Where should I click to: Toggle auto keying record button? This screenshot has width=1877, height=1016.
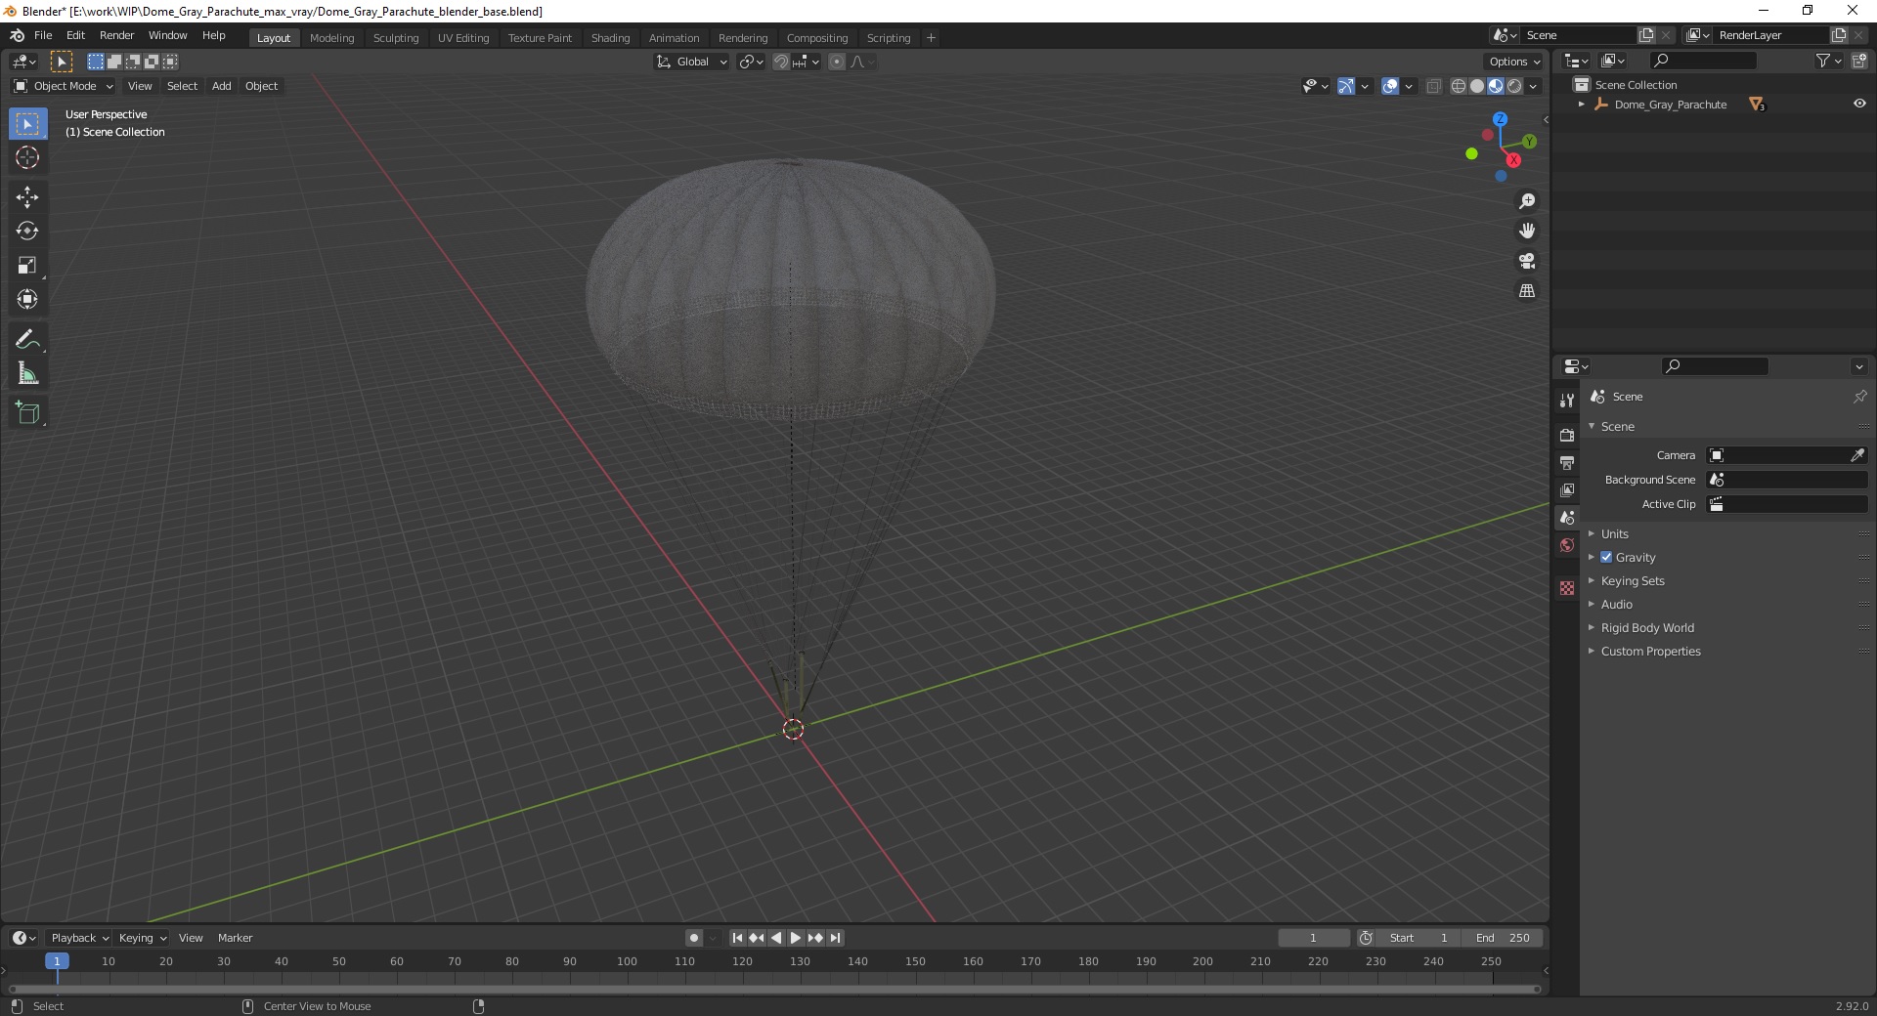(x=694, y=938)
